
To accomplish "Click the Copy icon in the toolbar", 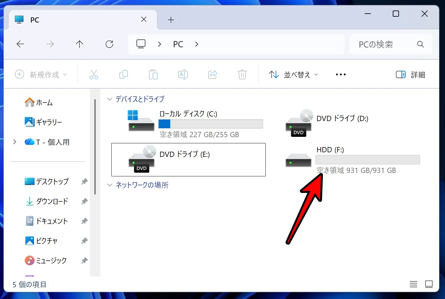I will (123, 74).
